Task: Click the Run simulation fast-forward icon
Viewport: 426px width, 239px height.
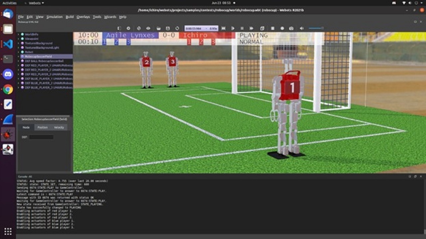Action: point(251,28)
